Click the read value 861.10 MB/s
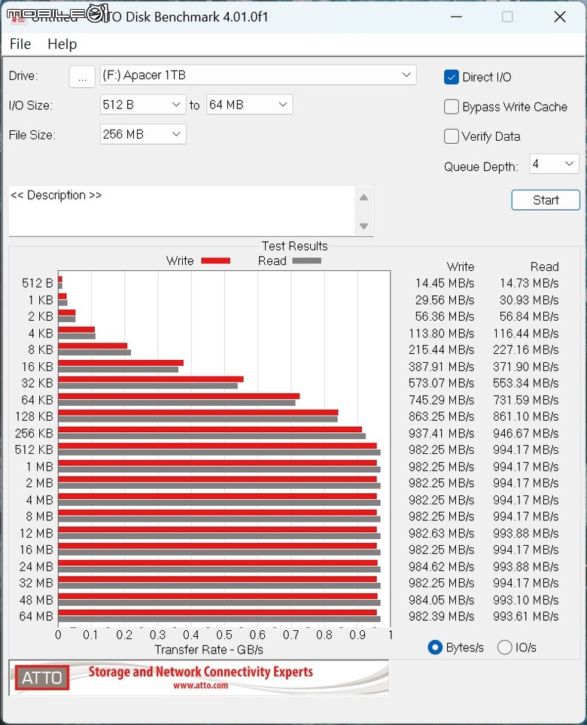587x725 pixels. (525, 416)
